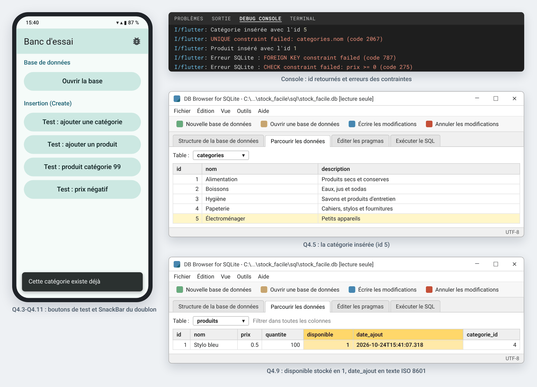Click Nouvelle base de données icon in produits window
Screen dimensions: 537x387
[x=180, y=290]
